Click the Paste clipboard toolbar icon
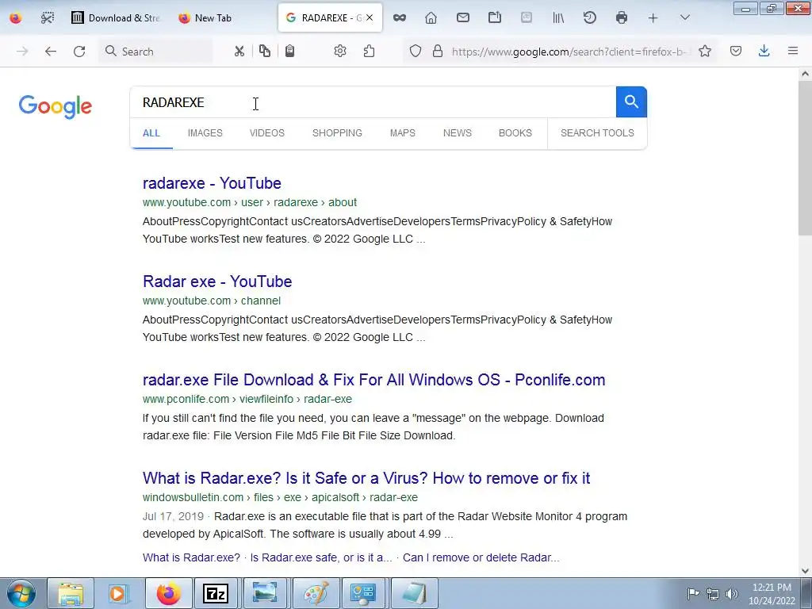 pos(290,51)
